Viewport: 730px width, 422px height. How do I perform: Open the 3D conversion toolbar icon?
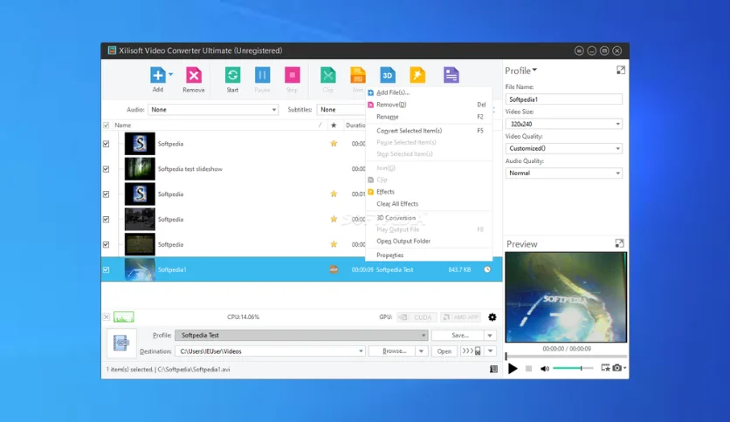(x=388, y=75)
